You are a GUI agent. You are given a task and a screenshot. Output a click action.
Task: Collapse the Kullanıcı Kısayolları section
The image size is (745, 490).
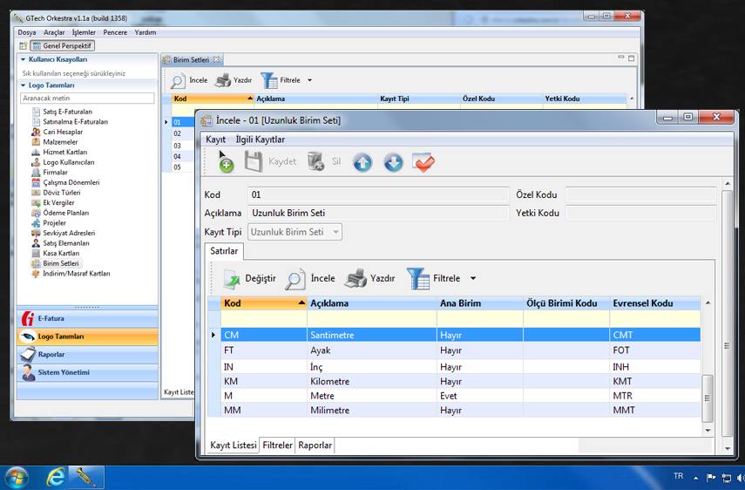[24, 59]
